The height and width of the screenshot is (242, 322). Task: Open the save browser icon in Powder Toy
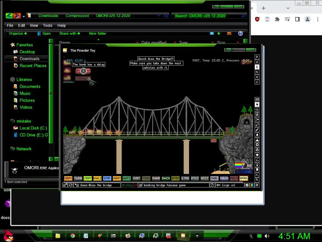65,185
